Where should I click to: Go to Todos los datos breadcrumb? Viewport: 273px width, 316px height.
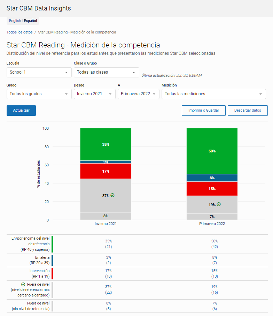click(19, 32)
